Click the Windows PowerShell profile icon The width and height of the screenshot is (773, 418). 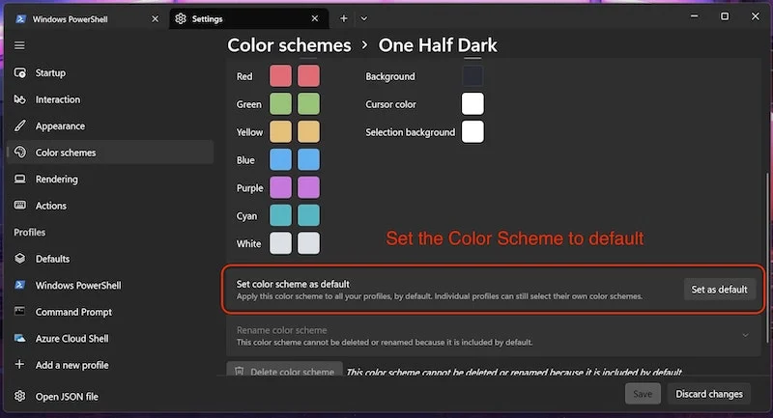click(x=19, y=285)
